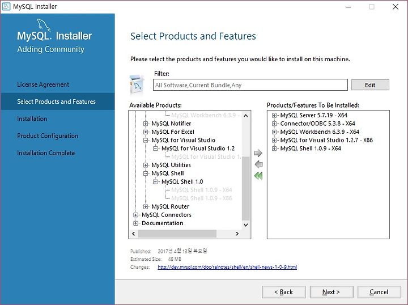Expand the Documentation node

pos(135,223)
